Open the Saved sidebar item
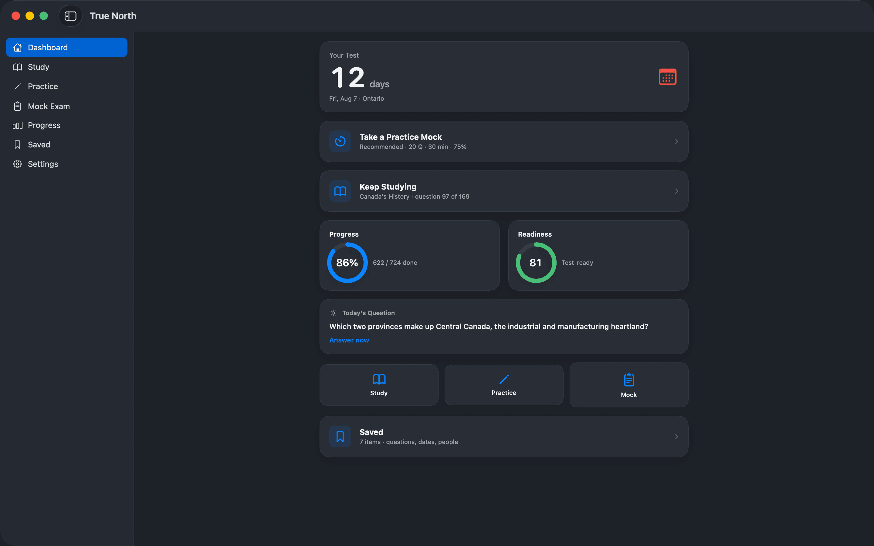This screenshot has width=874, height=546. tap(67, 144)
